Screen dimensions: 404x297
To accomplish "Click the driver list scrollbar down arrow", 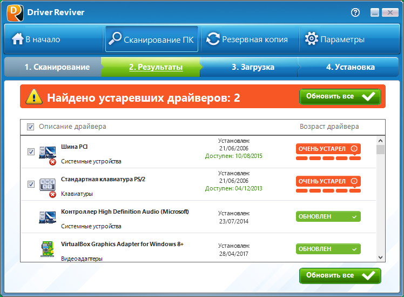I will (x=380, y=258).
